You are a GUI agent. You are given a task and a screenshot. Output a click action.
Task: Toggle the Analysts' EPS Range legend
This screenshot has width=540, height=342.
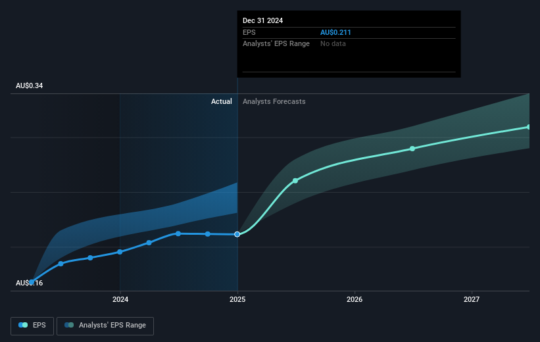pyautogui.click(x=105, y=326)
